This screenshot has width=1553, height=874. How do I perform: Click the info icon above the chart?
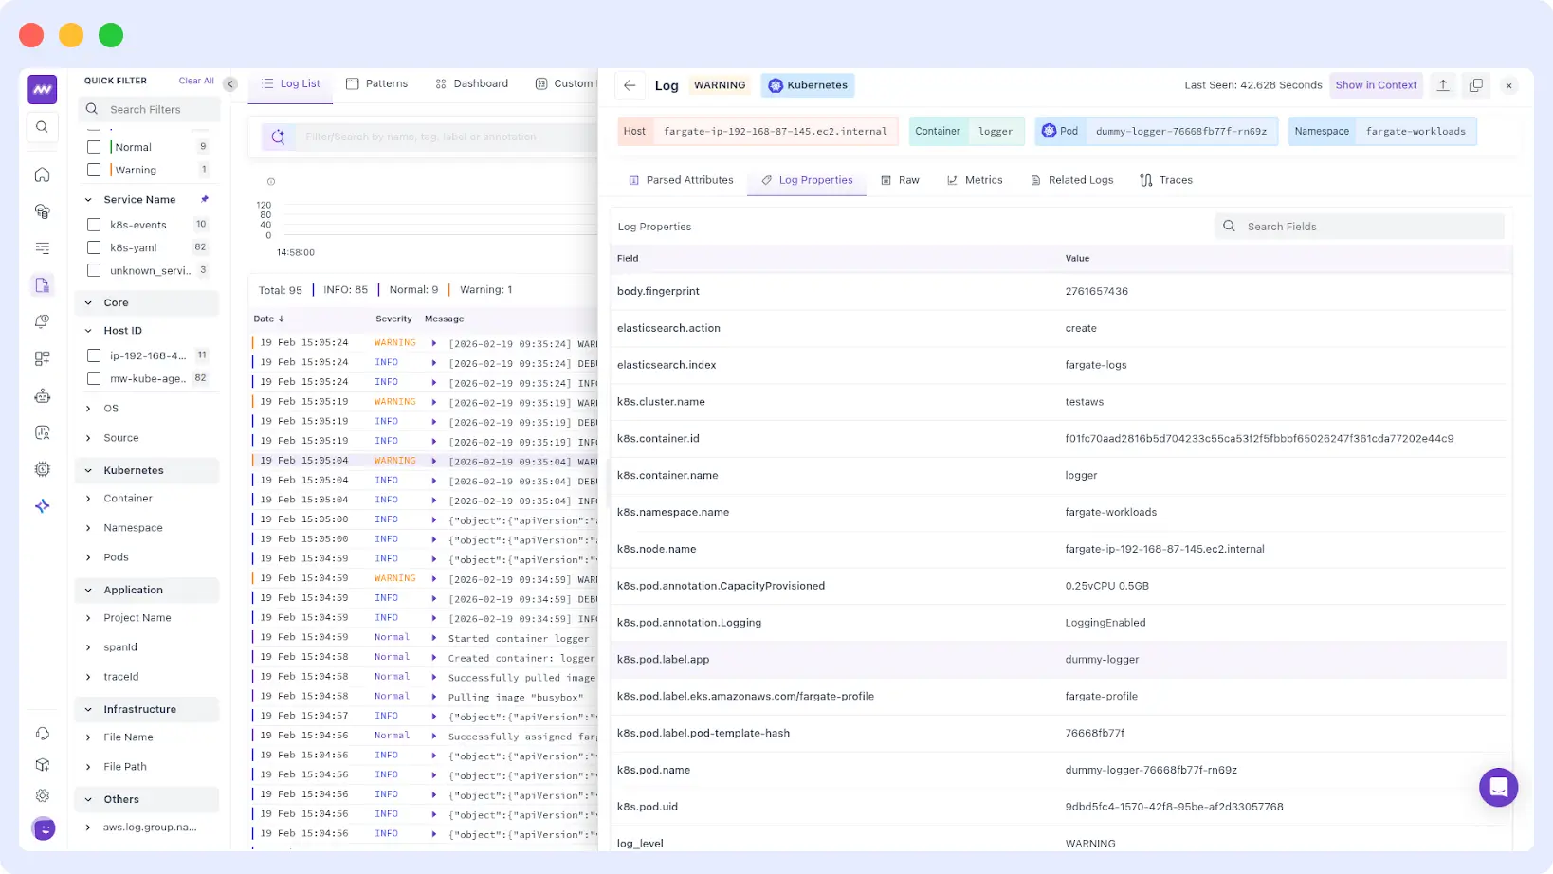pos(271,182)
